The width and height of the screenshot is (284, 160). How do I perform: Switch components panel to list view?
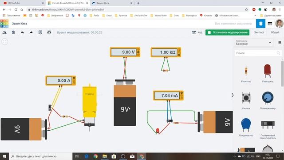(280, 42)
